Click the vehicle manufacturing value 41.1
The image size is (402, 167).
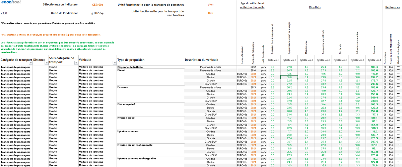pyautogui.click(x=323, y=155)
